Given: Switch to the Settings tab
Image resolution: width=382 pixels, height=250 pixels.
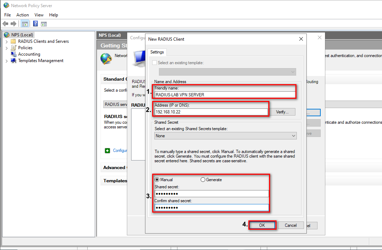Looking at the screenshot, I should coord(157,52).
